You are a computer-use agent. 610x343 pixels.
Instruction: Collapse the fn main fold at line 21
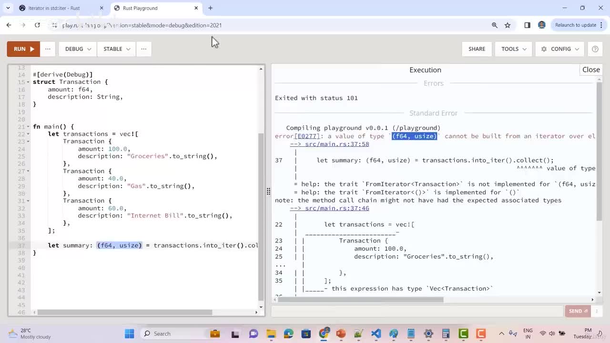point(28,127)
